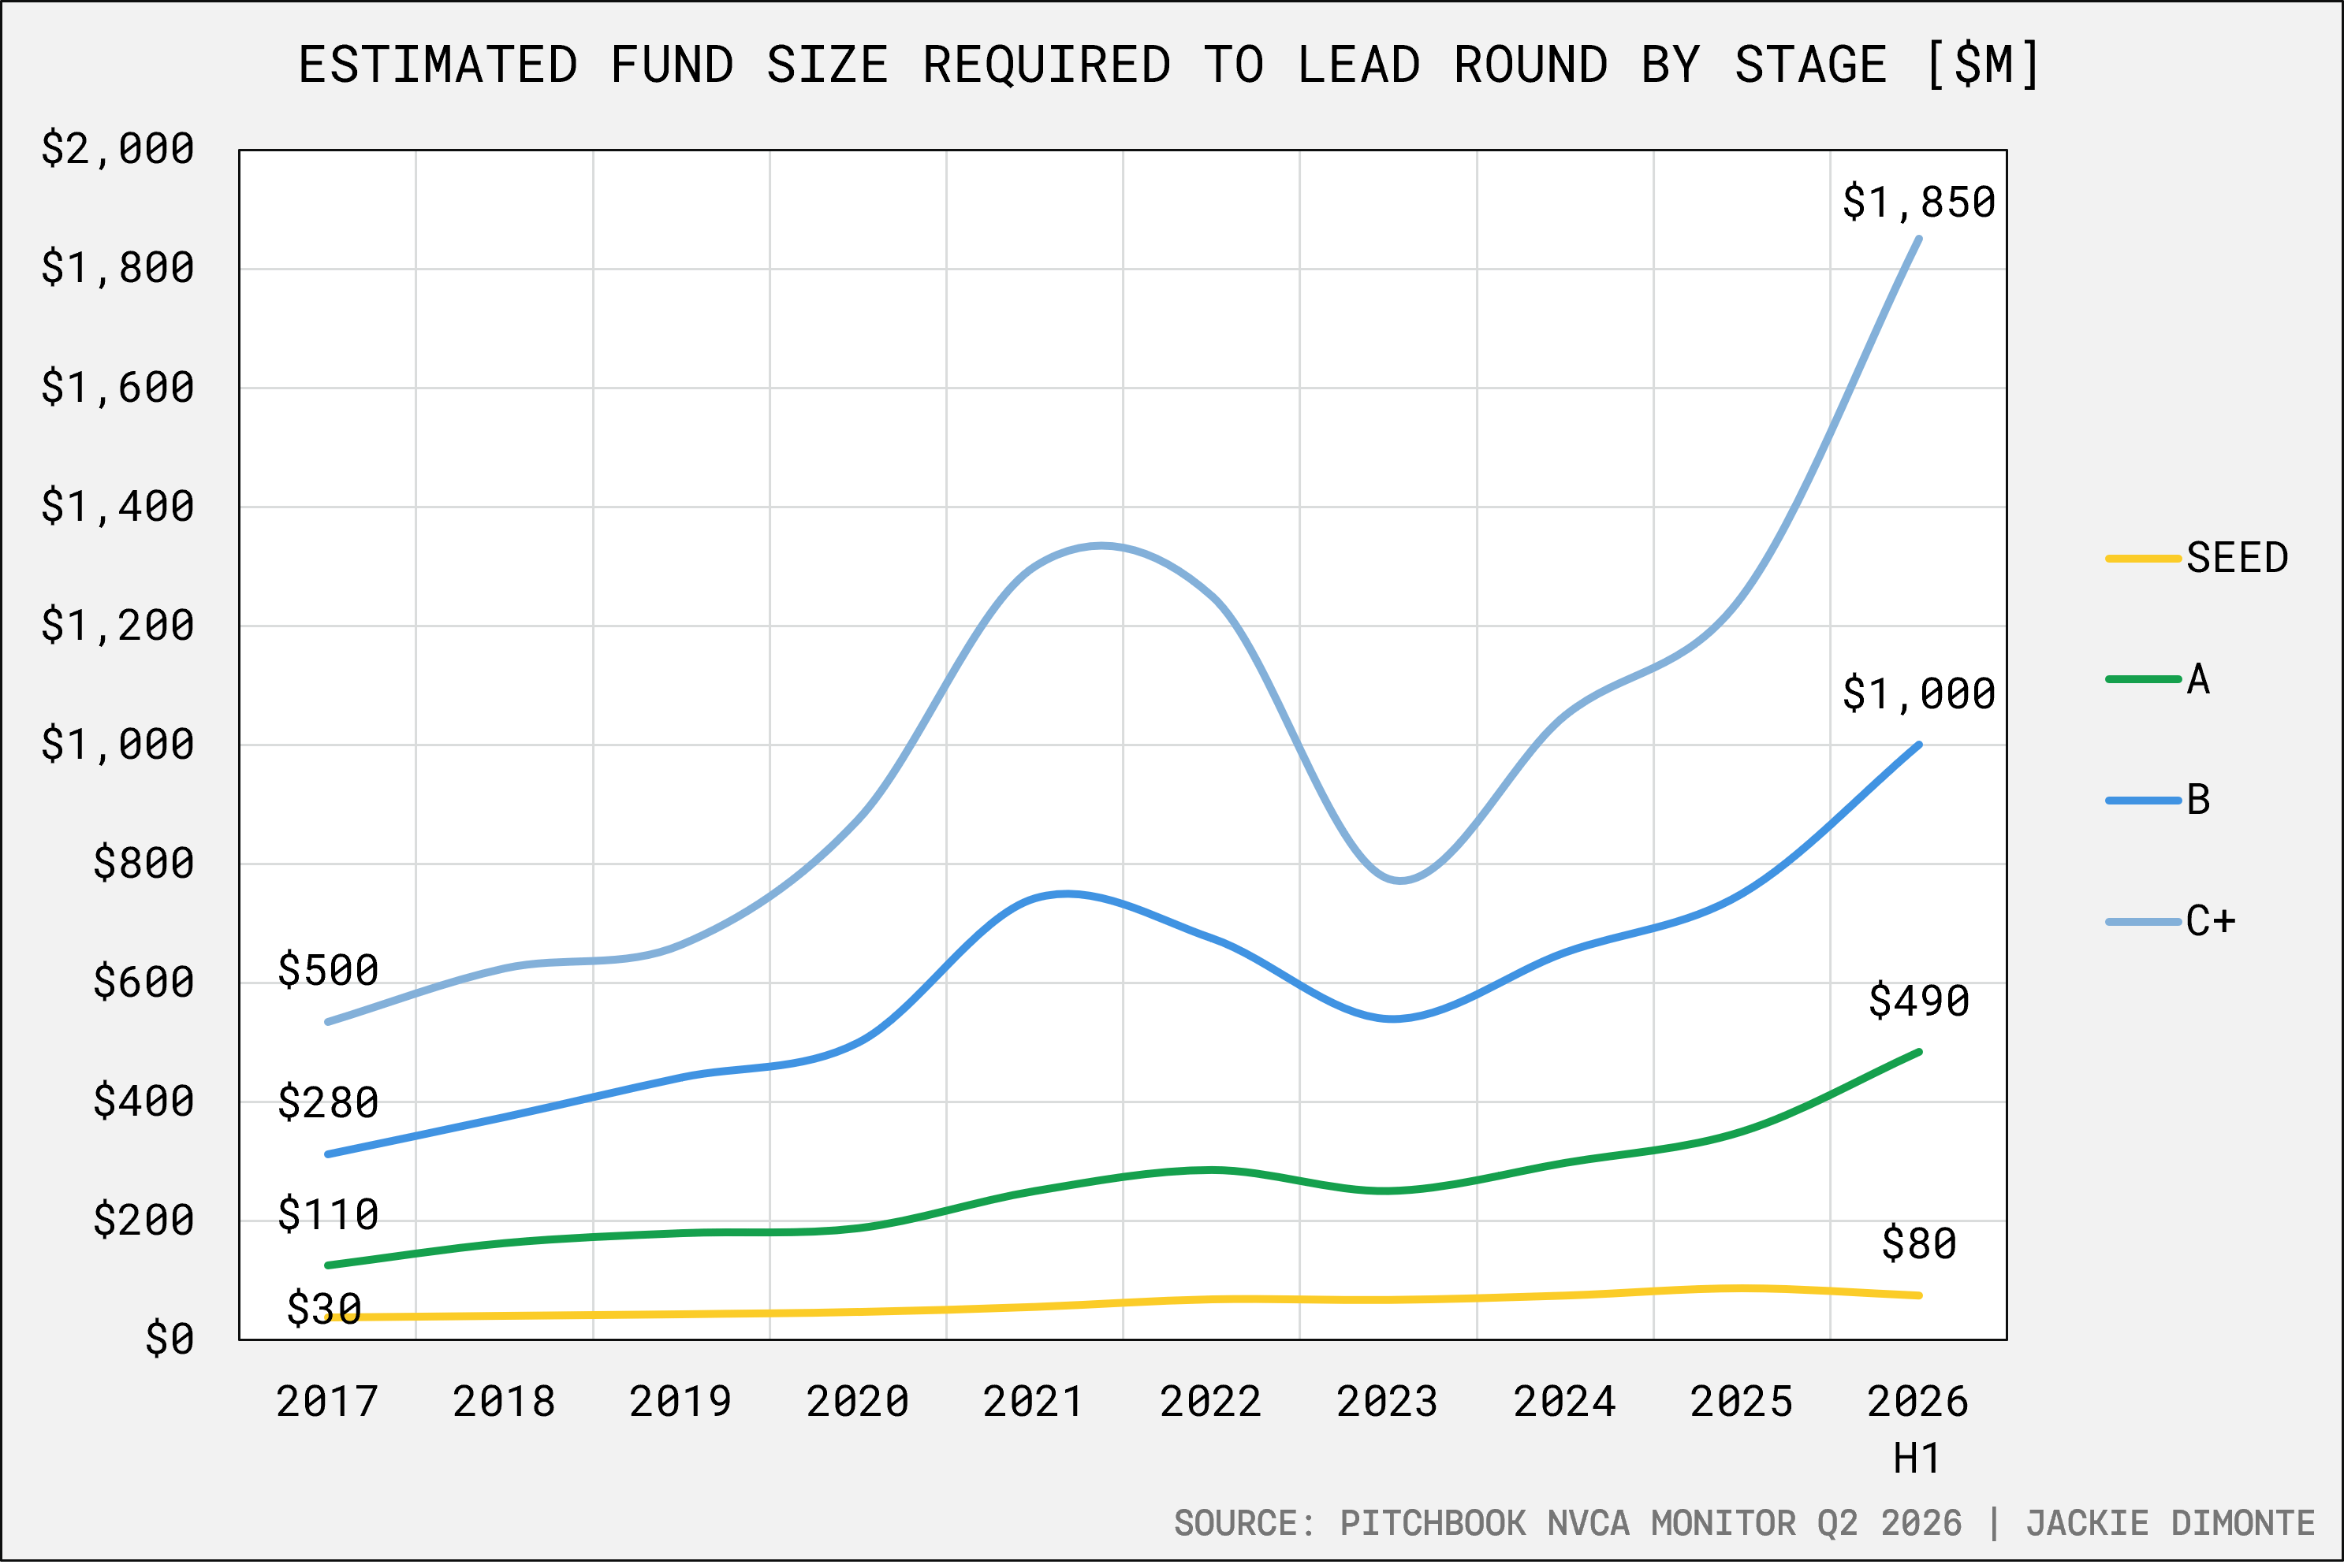The image size is (2344, 1568).
Task: Click the 2023 x-axis label
Action: (1387, 1402)
